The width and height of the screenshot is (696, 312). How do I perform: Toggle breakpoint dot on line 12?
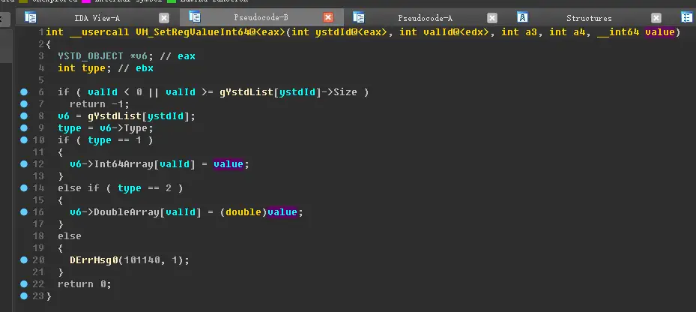25,164
